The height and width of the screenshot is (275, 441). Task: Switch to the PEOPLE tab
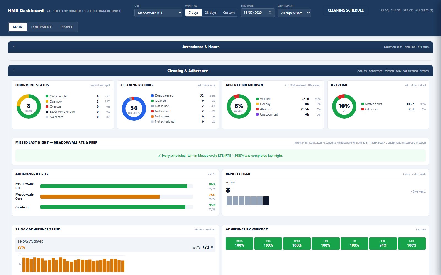tap(67, 27)
